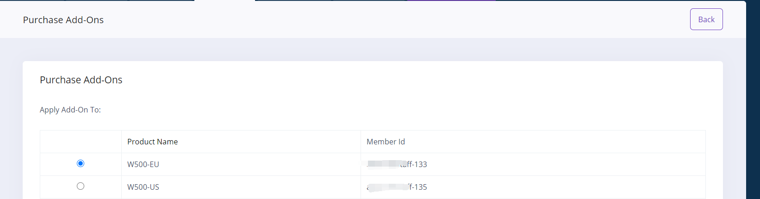Click the Purchase Add-Ons heading inside the card
This screenshot has height=199, width=760.
tap(81, 80)
